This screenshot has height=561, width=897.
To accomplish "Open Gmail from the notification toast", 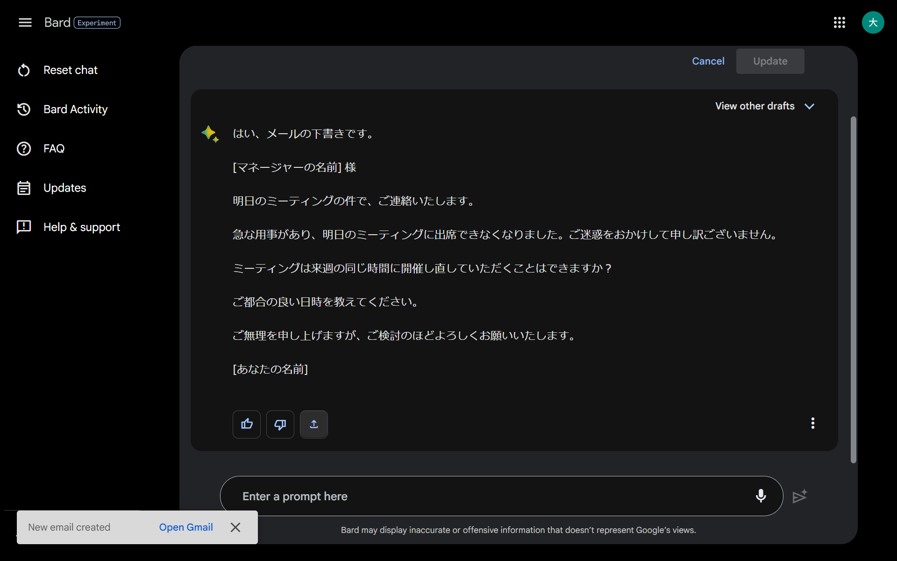I will pyautogui.click(x=185, y=527).
